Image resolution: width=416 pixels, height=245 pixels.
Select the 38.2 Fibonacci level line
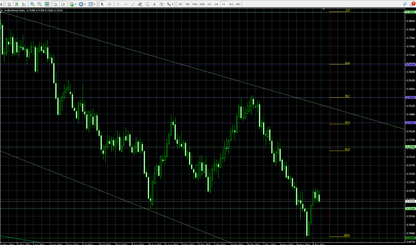pyautogui.click(x=339, y=97)
